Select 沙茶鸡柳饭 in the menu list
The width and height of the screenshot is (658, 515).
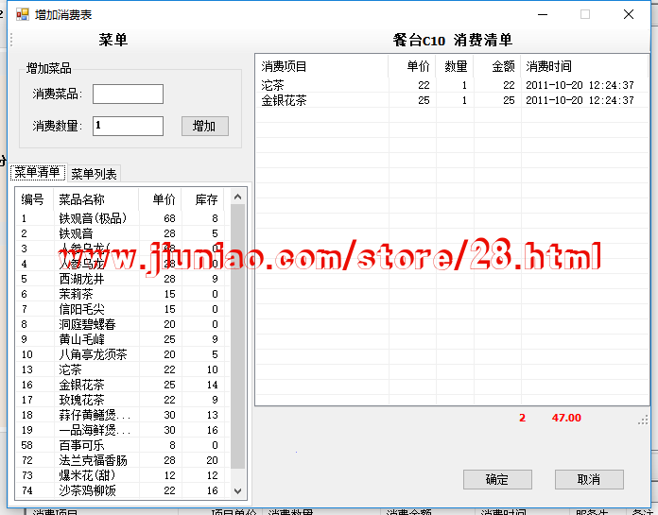[123, 490]
